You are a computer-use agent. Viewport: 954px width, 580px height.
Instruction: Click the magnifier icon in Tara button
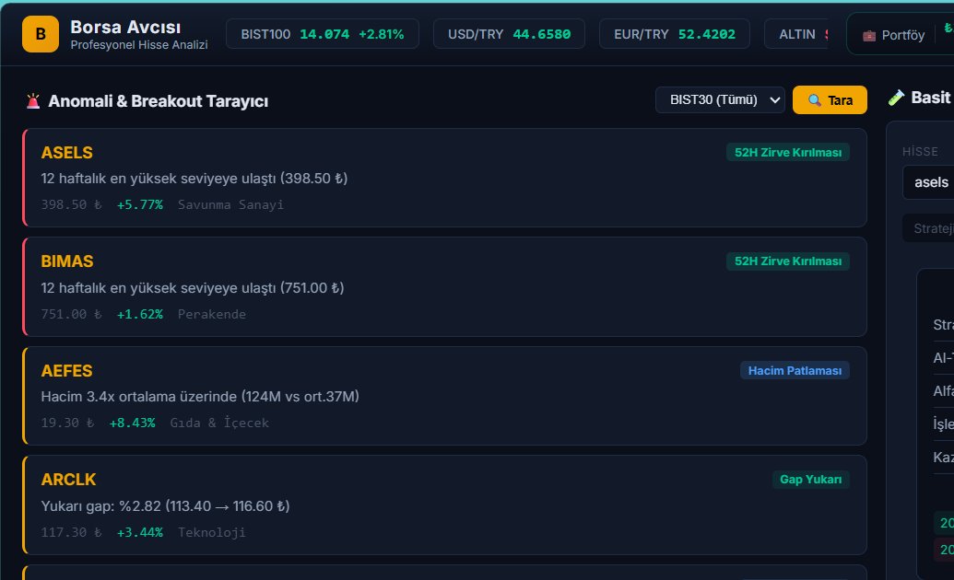[x=814, y=100]
